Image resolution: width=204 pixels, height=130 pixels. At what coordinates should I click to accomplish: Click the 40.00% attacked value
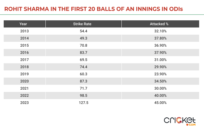pyautogui.click(x=158, y=95)
